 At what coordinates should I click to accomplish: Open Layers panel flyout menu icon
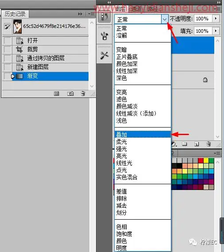(x=217, y=9)
